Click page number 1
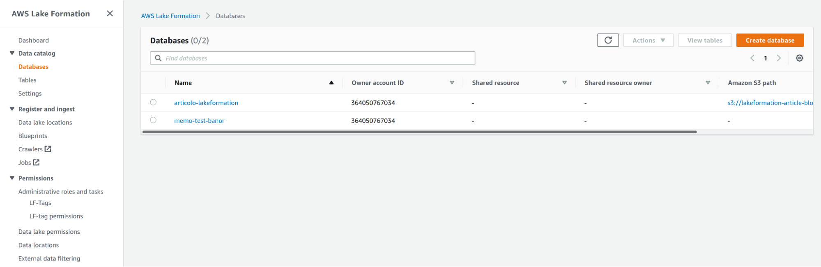The image size is (821, 267). [x=766, y=58]
